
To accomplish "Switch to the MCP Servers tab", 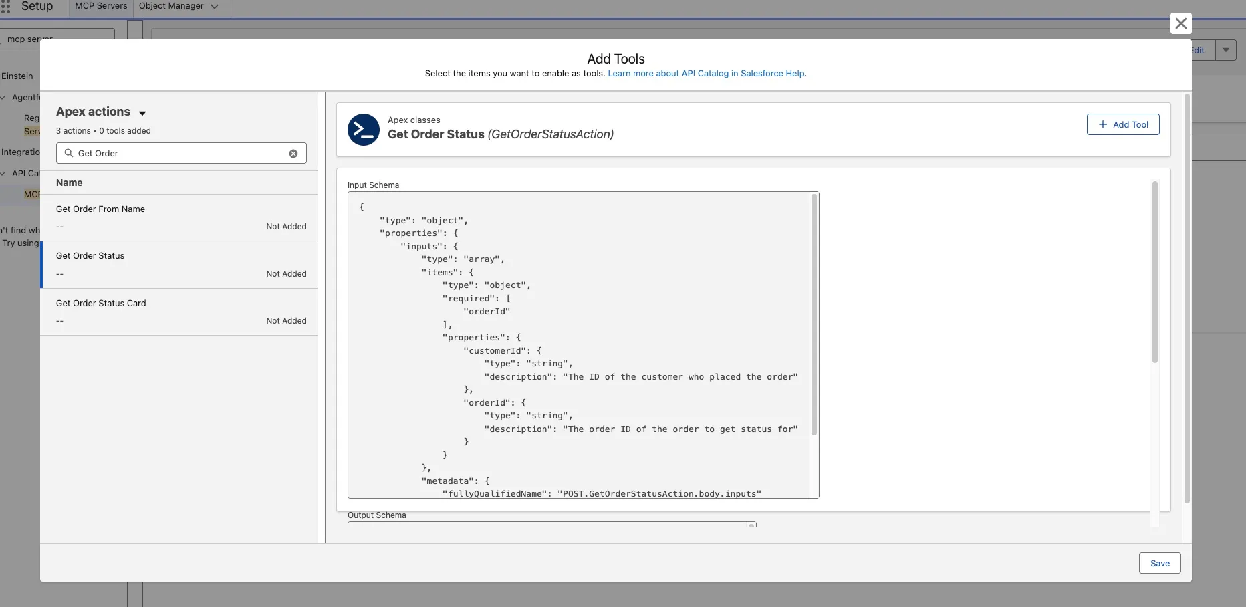I will (x=101, y=6).
